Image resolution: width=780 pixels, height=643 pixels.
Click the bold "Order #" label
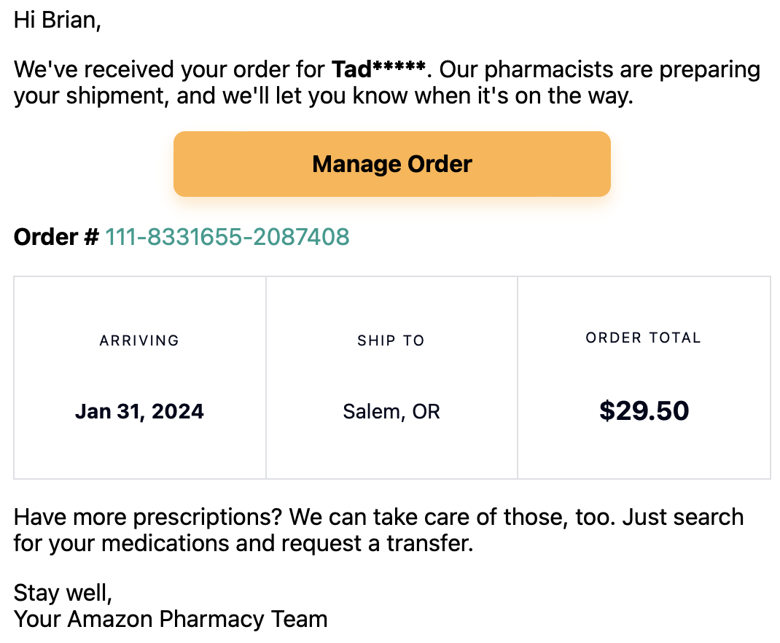pyautogui.click(x=56, y=237)
